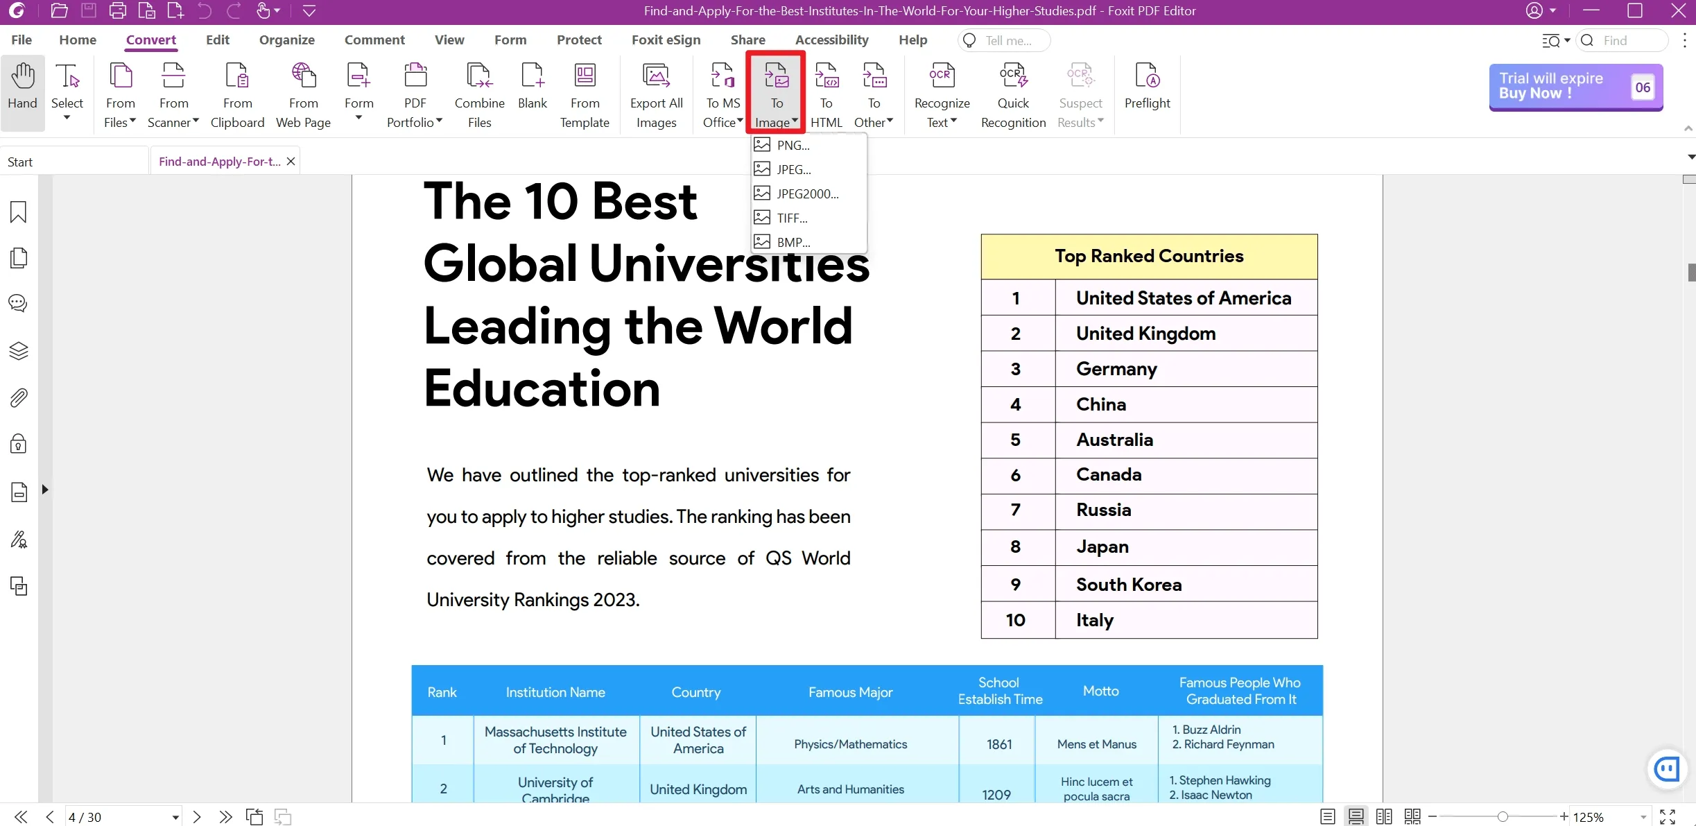Click the Recognize Text tool
Image resolution: width=1696 pixels, height=826 pixels.
(x=939, y=95)
